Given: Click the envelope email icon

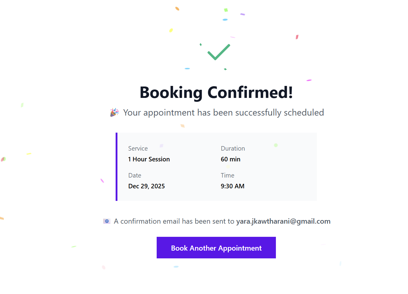Looking at the screenshot, I should click(x=107, y=221).
